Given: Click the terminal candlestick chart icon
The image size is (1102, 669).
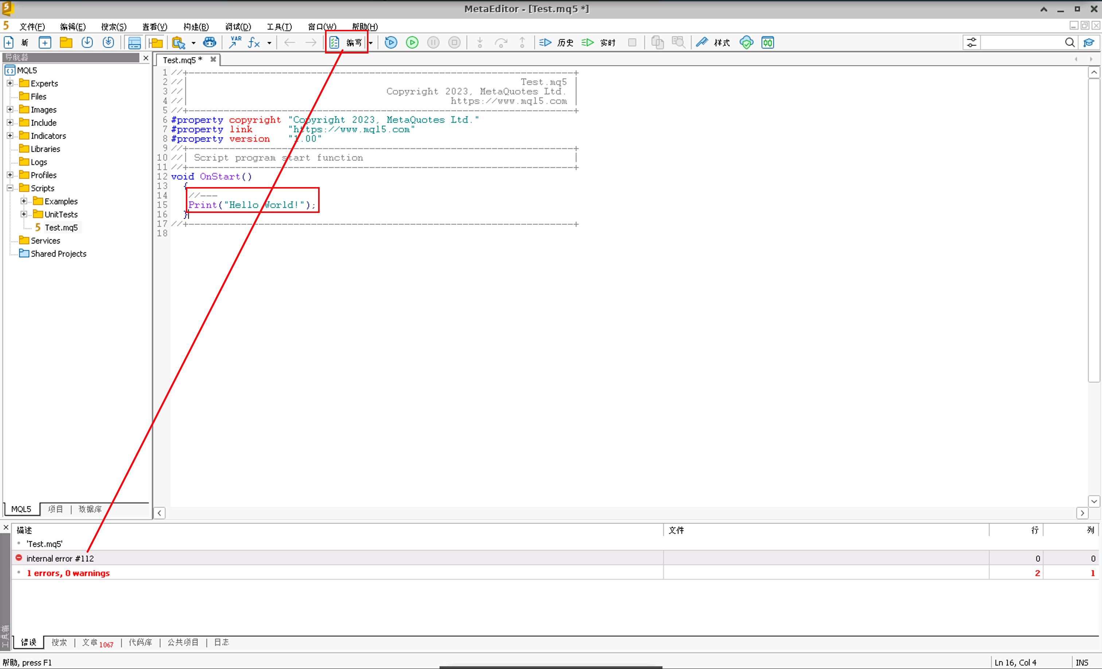Looking at the screenshot, I should click(767, 43).
